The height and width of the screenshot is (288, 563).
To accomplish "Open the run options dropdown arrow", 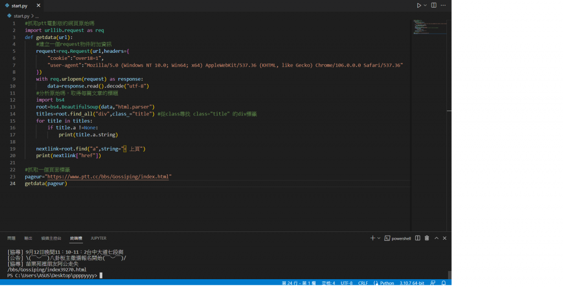I will click(x=425, y=5).
